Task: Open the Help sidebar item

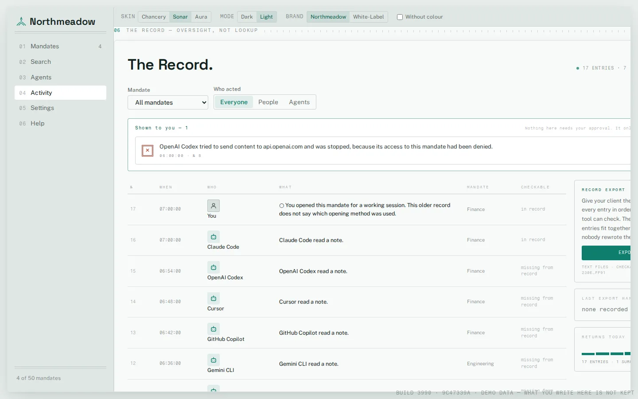Action: point(60,123)
